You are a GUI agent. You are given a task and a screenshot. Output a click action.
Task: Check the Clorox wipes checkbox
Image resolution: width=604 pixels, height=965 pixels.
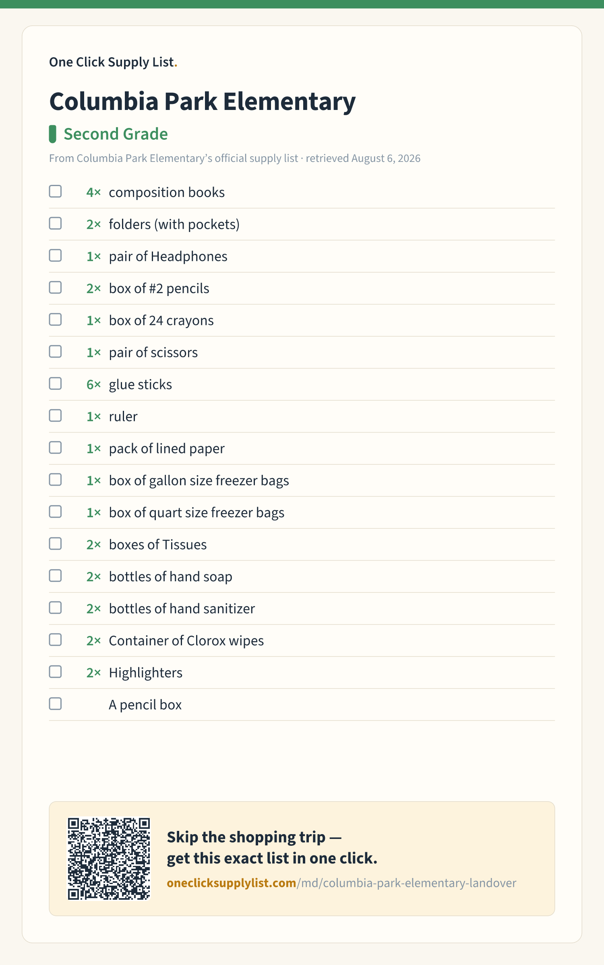(x=55, y=640)
